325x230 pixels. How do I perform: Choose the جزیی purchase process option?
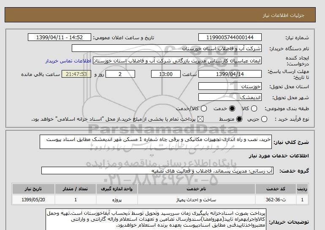point(264,119)
